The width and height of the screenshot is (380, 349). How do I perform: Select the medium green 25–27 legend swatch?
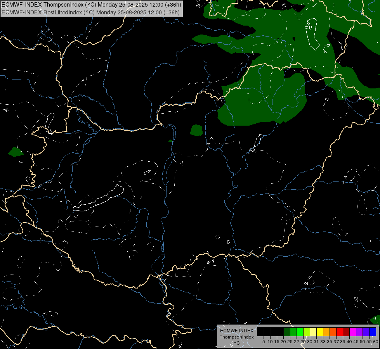293,332
